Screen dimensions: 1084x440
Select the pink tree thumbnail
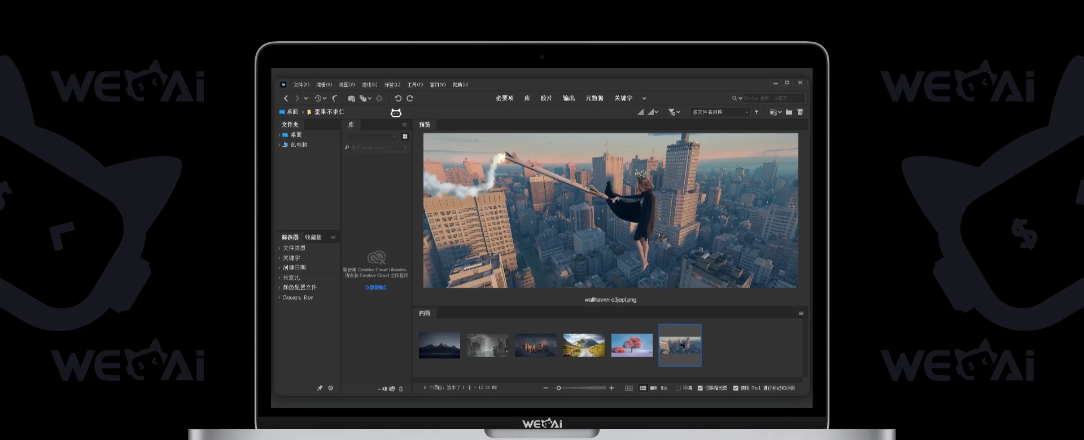pyautogui.click(x=632, y=345)
